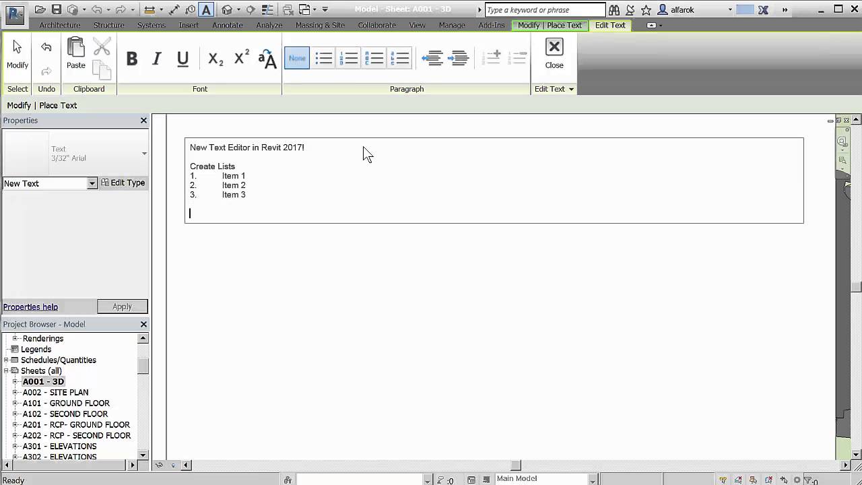Open the New Text type dropdown
Image resolution: width=862 pixels, height=485 pixels.
(x=92, y=183)
